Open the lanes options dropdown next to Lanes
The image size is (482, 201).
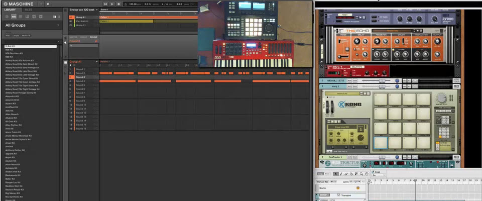pos(357,181)
